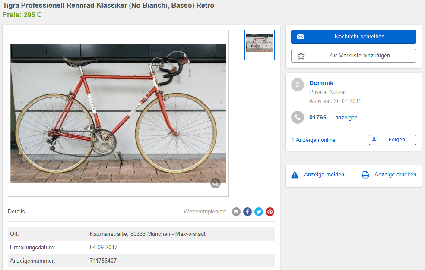The width and height of the screenshot is (425, 270).
Task: Share listing on Twitter
Action: coord(259,212)
